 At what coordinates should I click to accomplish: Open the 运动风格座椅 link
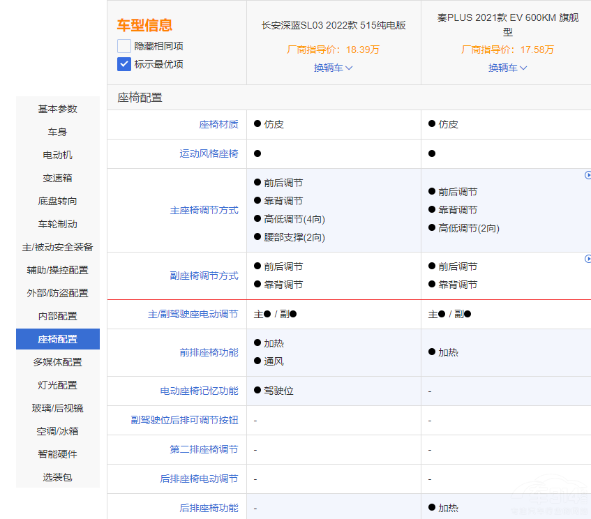pyautogui.click(x=209, y=153)
